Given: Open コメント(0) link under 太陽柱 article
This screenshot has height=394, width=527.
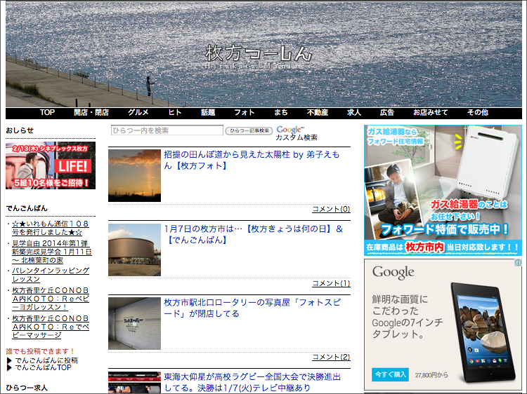Looking at the screenshot, I should click(x=331, y=209).
